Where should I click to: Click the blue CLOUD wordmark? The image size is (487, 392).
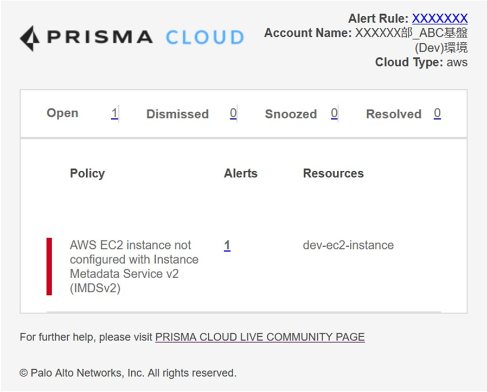point(206,37)
